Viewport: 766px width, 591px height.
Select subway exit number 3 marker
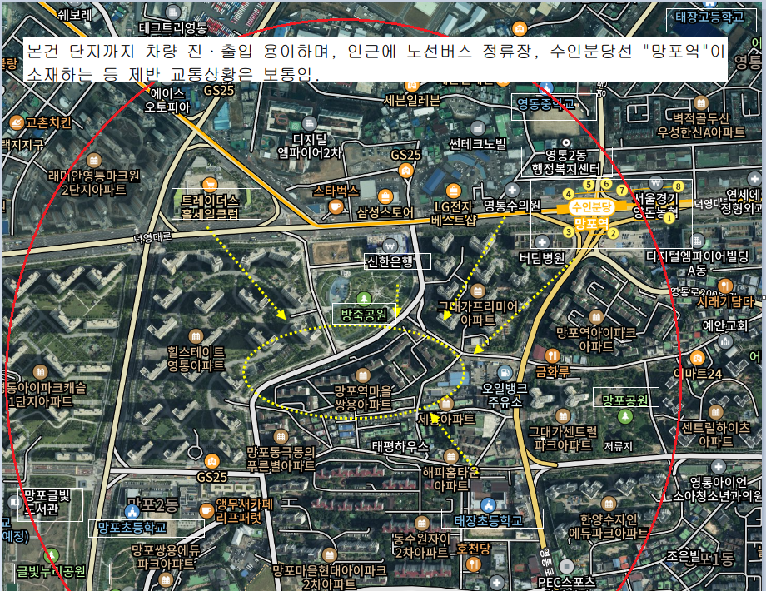[x=568, y=231]
